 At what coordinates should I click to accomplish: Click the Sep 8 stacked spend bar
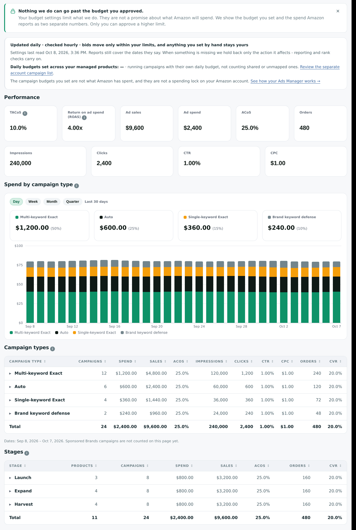tap(30, 292)
